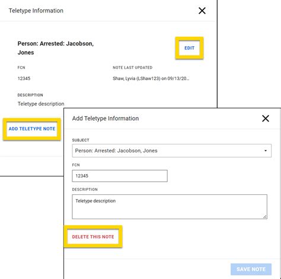Image resolution: width=281 pixels, height=279 pixels.
Task: Click the EDIT button for Jacobson, Jones
Action: pos(189,48)
